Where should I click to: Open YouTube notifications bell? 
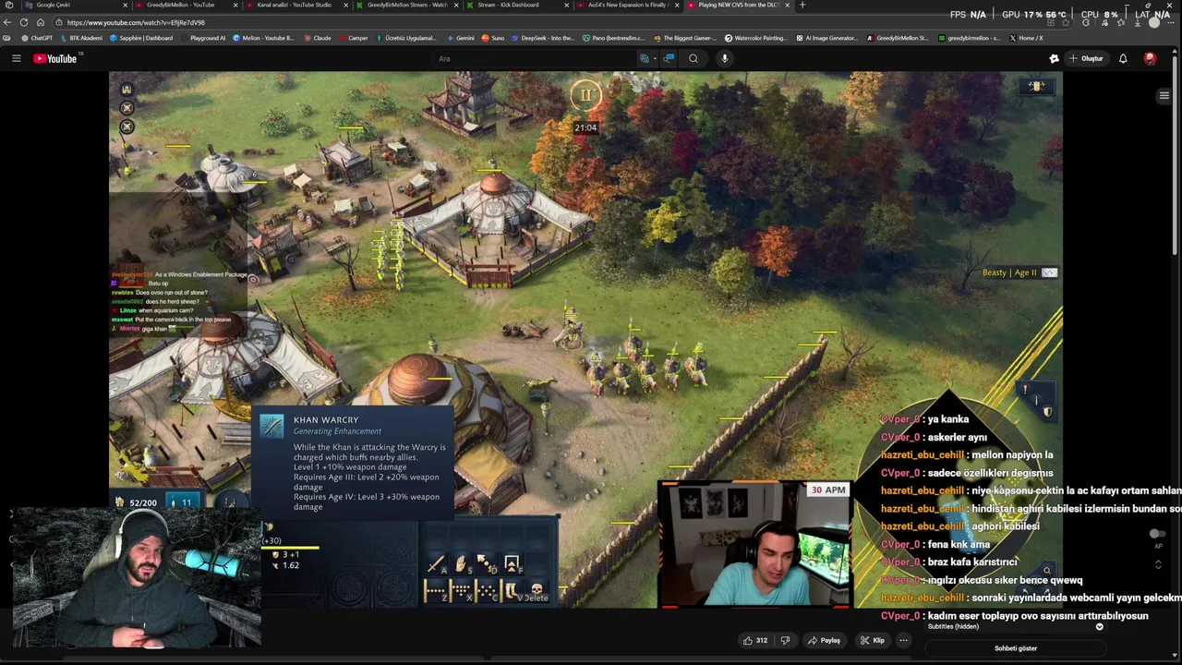click(x=1123, y=58)
